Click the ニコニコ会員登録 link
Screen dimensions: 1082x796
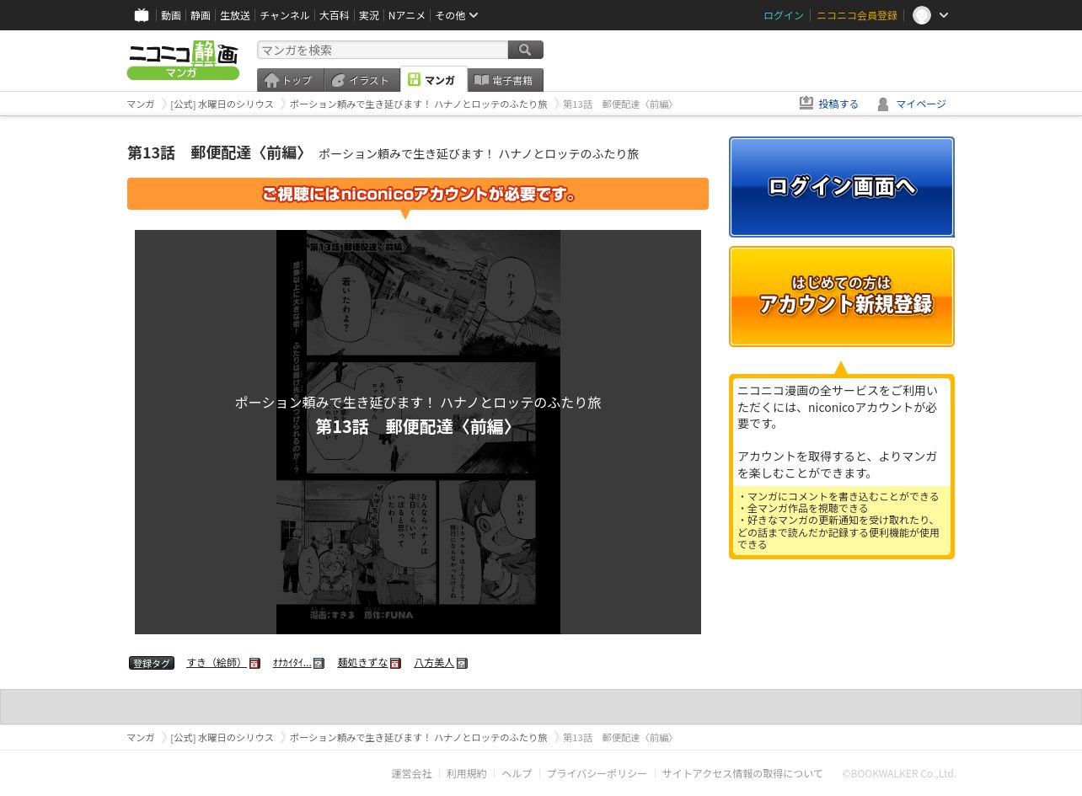click(857, 15)
